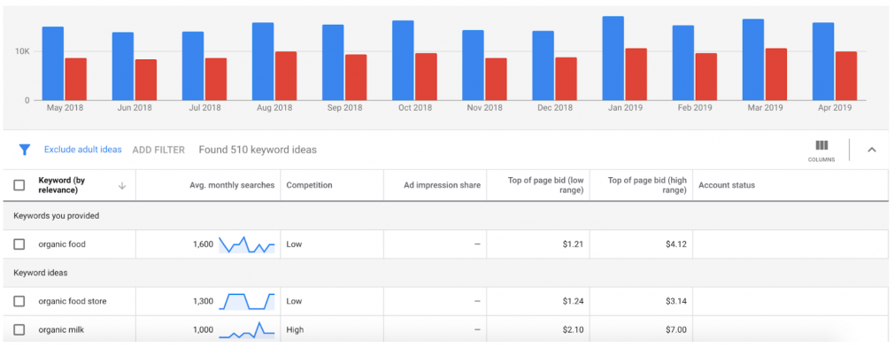Viewport: 894px width, 348px height.
Task: Click the 'organic food store' keyword text
Action: 73,301
